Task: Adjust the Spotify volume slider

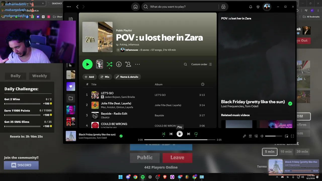Action: (x=273, y=136)
